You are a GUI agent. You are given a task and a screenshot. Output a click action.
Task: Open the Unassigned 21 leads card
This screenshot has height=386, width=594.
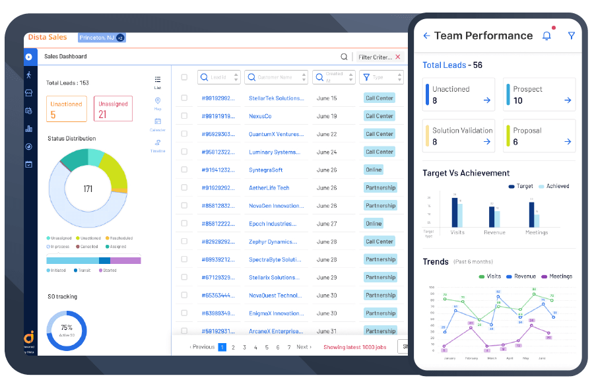(x=114, y=109)
